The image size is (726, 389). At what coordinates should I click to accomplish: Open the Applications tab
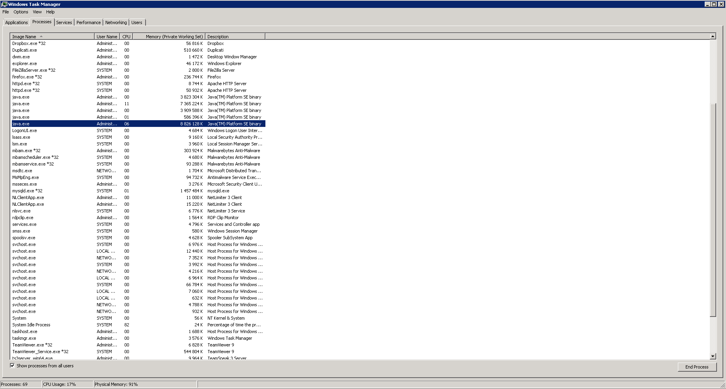point(16,22)
